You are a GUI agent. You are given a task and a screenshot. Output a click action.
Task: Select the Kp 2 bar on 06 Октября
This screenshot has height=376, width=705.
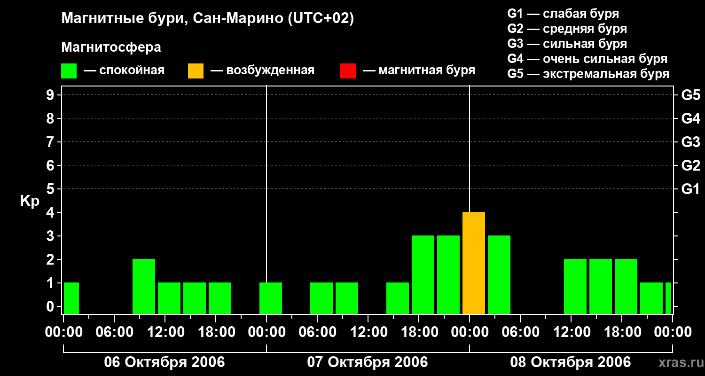click(144, 287)
